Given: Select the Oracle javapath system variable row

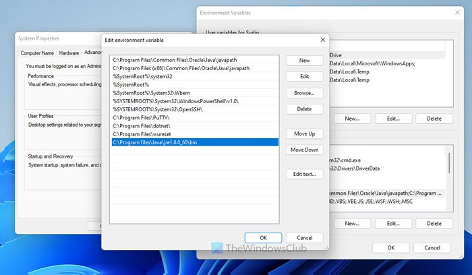Looking at the screenshot, I should click(x=387, y=193).
